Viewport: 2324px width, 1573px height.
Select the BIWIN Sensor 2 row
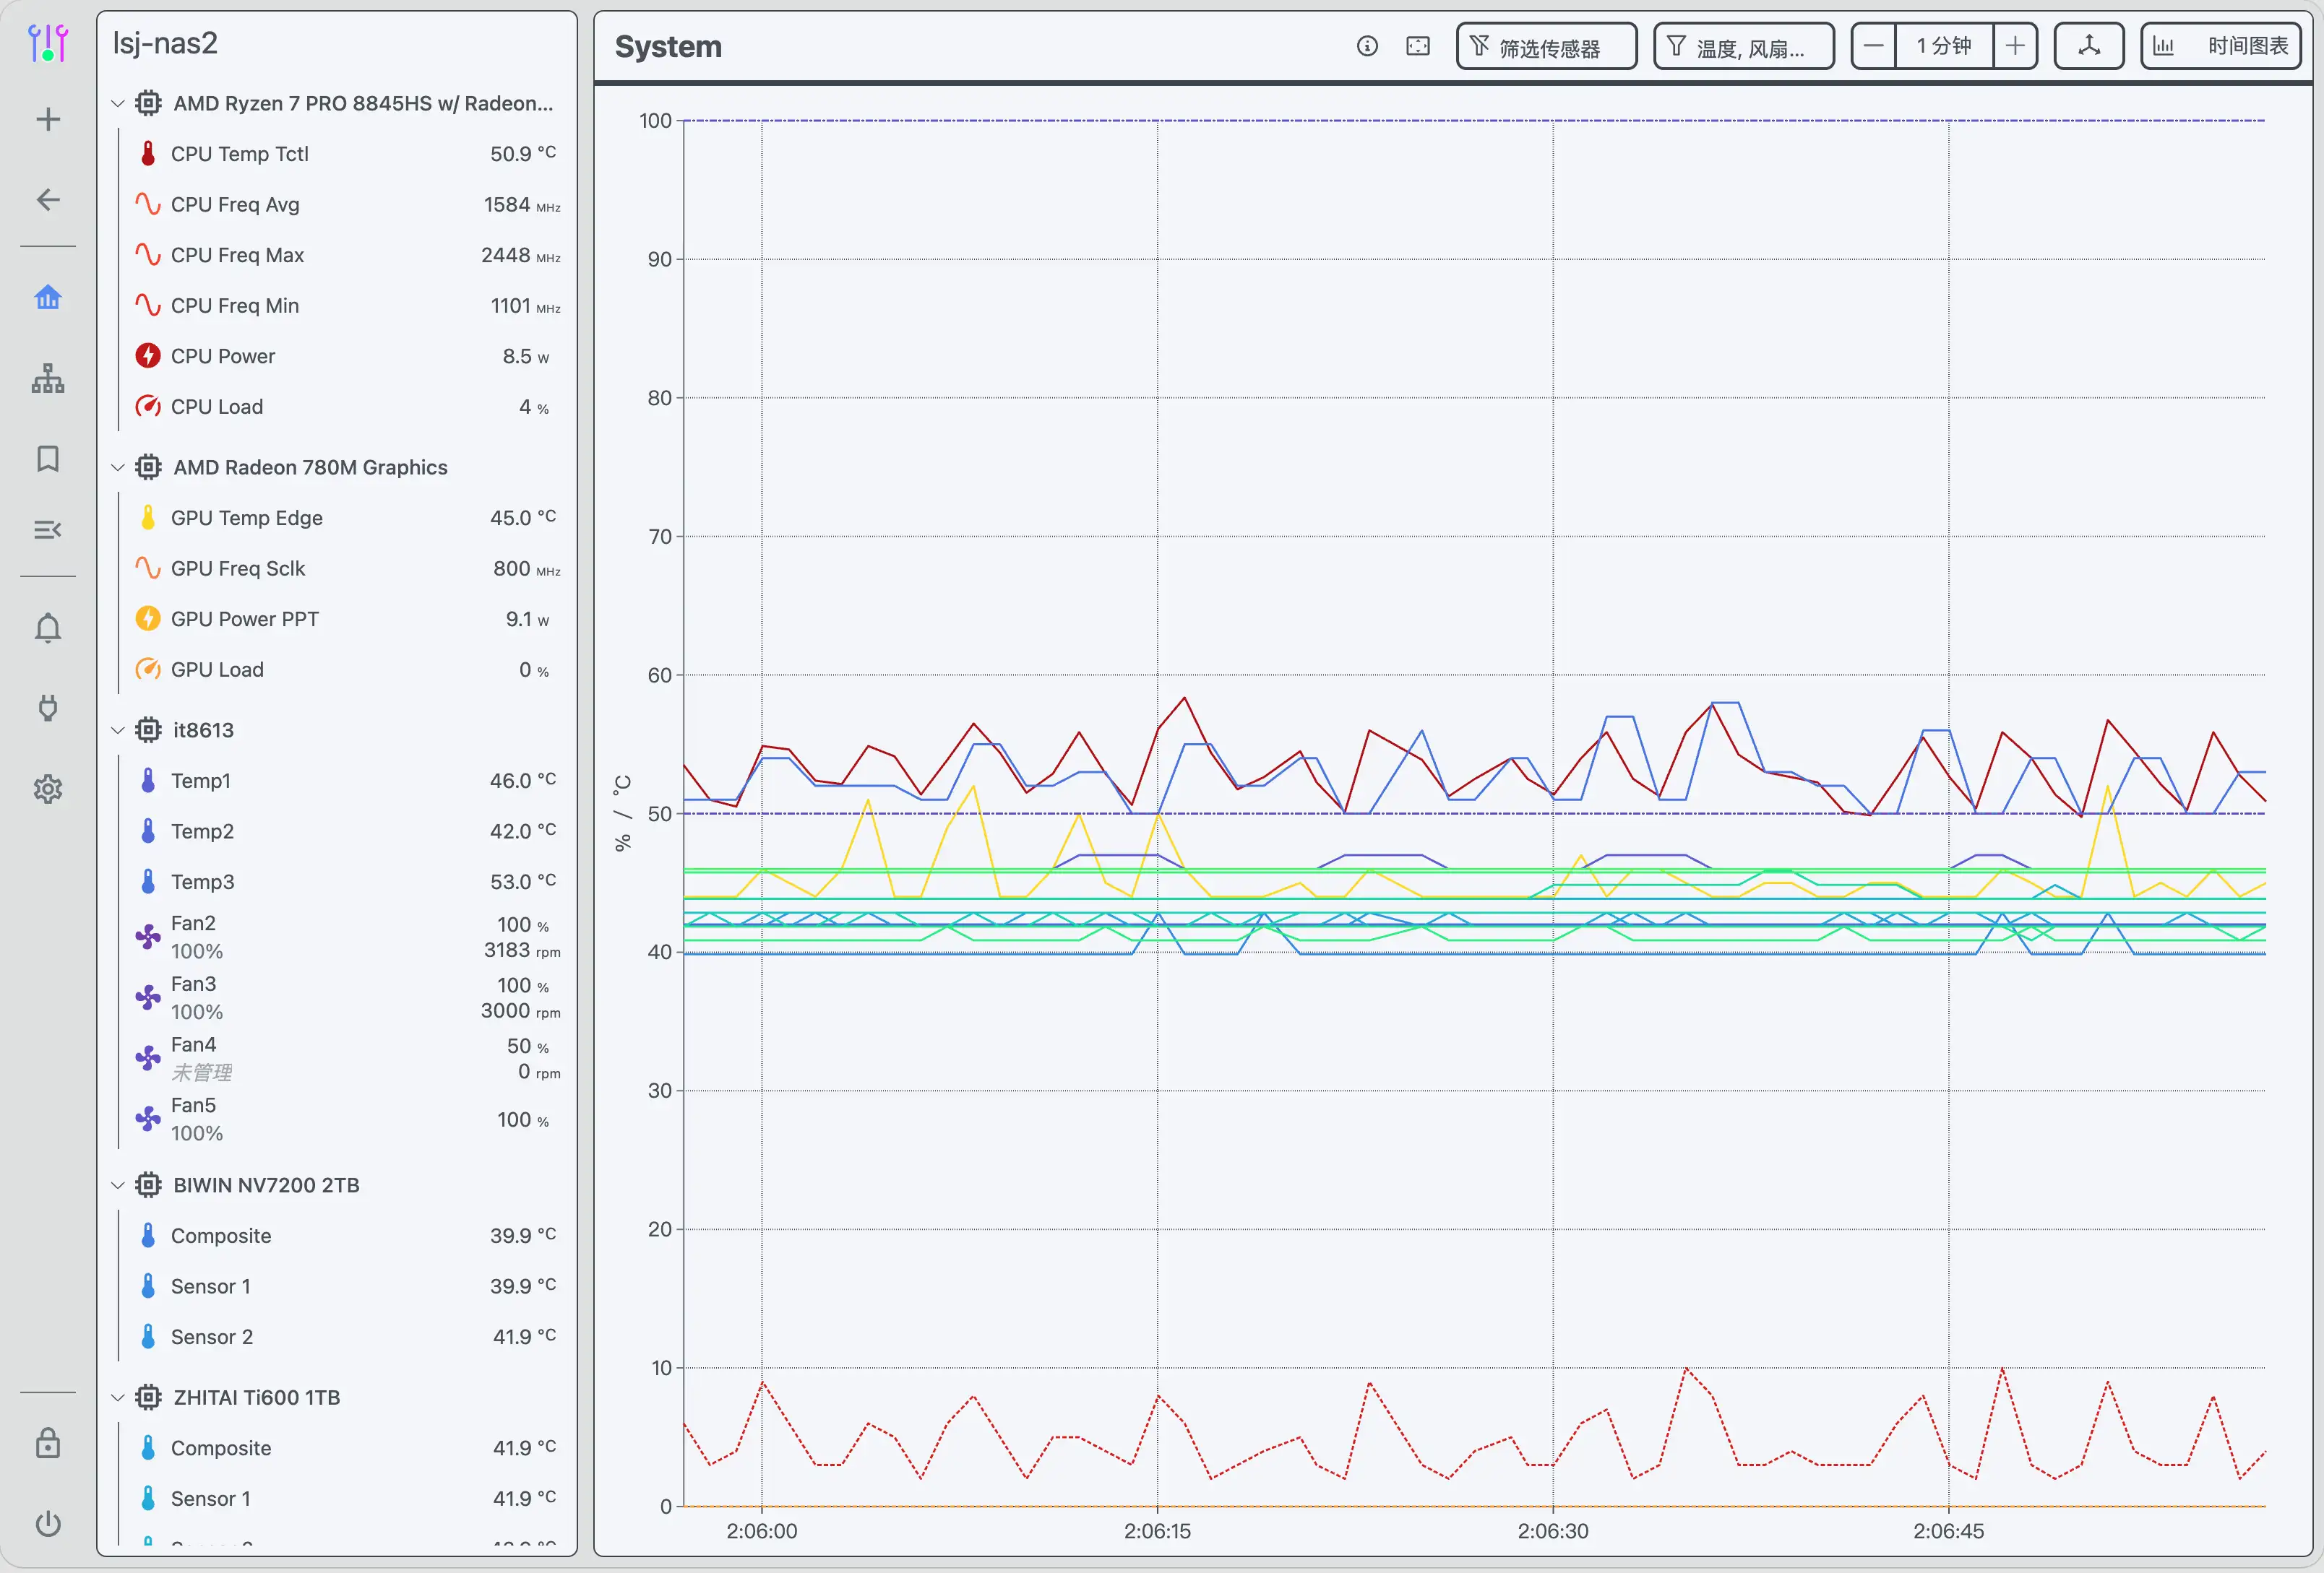(347, 1337)
